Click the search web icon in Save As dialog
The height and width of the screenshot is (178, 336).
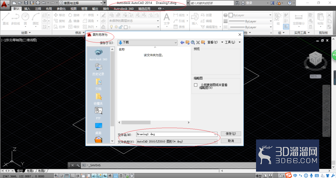click(x=193, y=42)
